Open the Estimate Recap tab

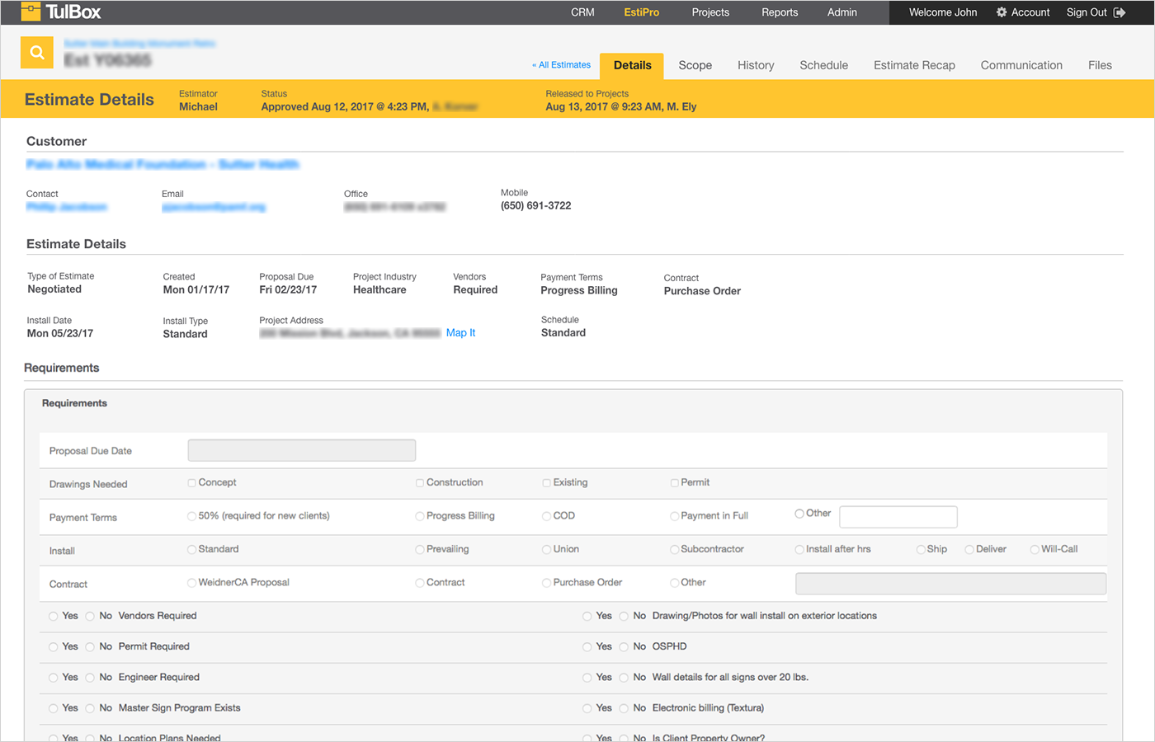914,65
